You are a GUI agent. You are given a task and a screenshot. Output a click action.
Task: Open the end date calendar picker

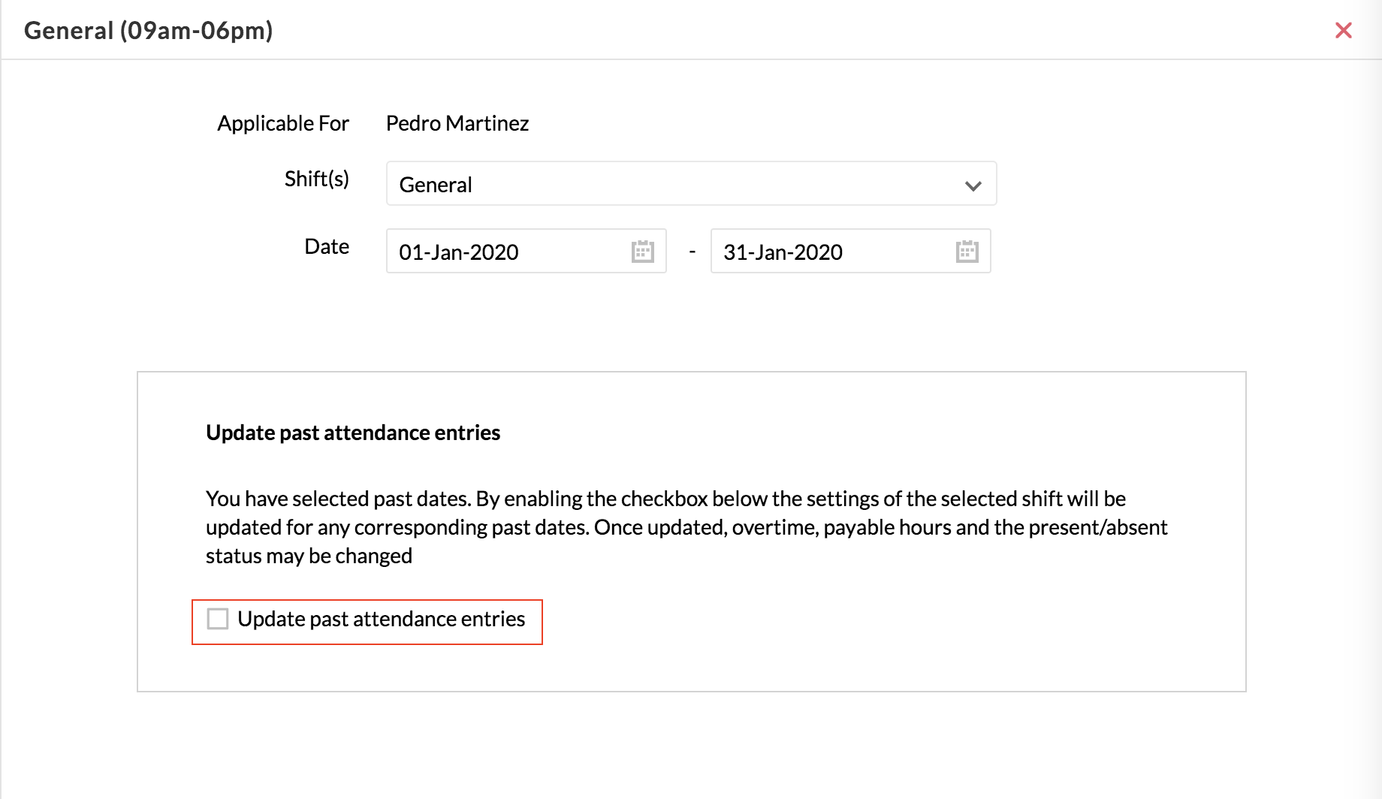click(x=967, y=252)
